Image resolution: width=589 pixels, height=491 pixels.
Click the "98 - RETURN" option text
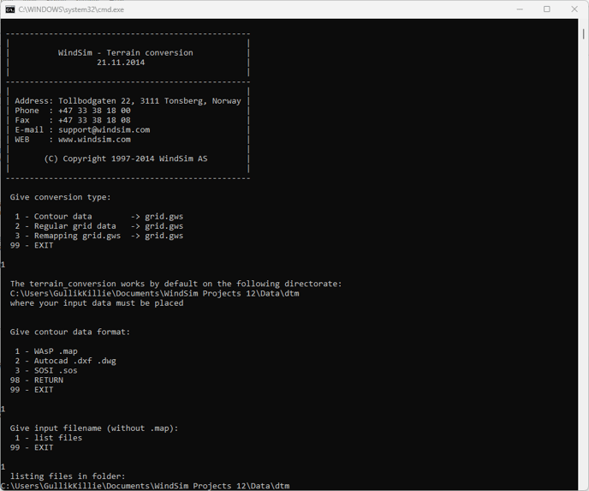[x=37, y=380]
